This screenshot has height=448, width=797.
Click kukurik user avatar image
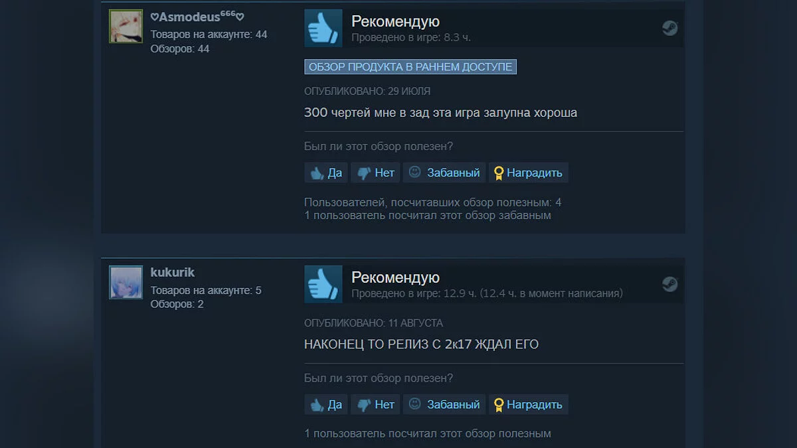coord(126,283)
